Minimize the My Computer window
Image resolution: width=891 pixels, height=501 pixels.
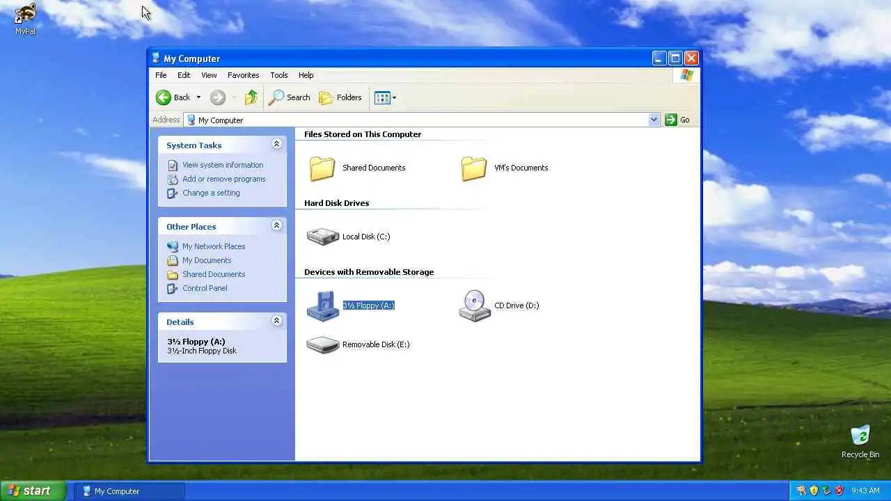coord(659,58)
